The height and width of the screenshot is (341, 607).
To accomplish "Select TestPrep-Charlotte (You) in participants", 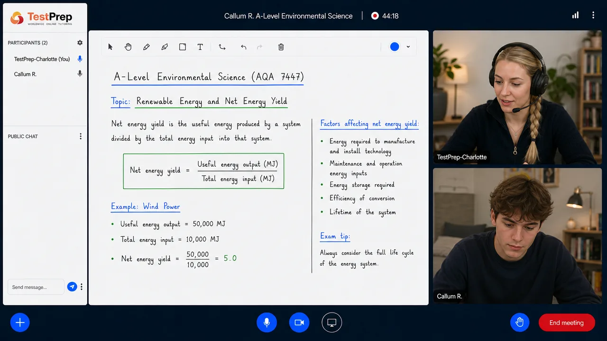I will click(42, 59).
